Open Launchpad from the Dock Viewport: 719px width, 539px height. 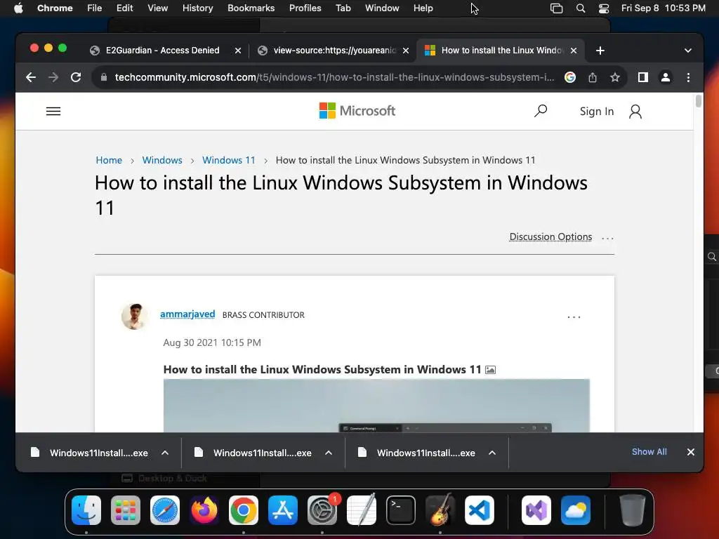(x=126, y=510)
